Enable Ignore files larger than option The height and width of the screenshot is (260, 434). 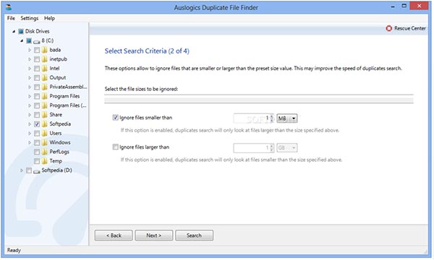pyautogui.click(x=116, y=147)
